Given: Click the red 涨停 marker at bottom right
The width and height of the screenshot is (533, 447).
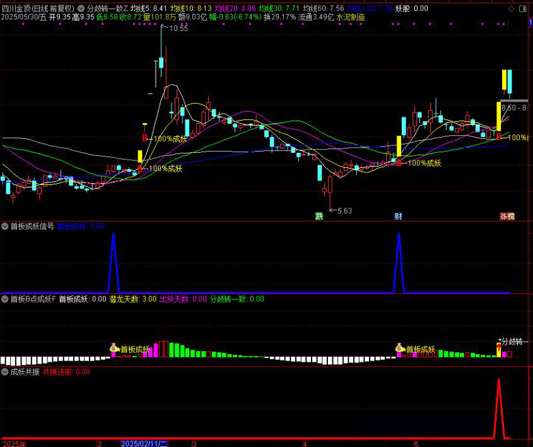Looking at the screenshot, I should (507, 216).
